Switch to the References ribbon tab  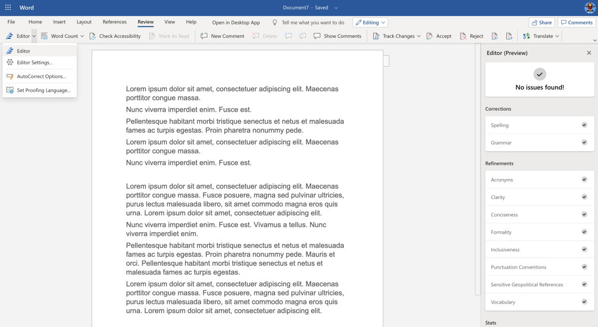click(x=115, y=22)
